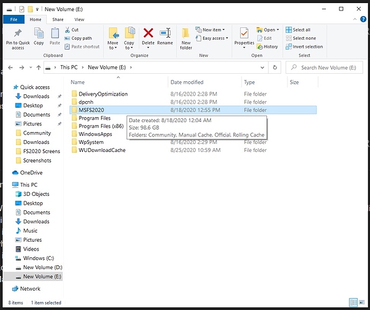Image resolution: width=370 pixels, height=310 pixels.
Task: Click the red Delete icon
Action: coord(148,33)
